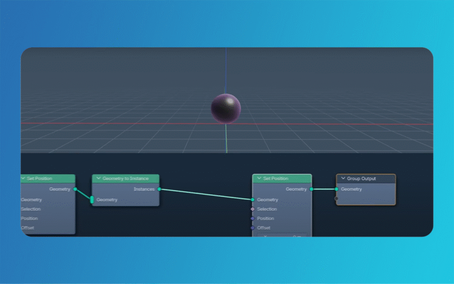Click the Instances label on Geometry to Instance

point(144,189)
